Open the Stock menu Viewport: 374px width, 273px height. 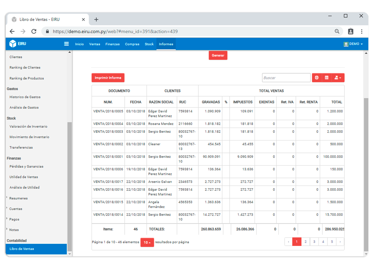coord(149,44)
